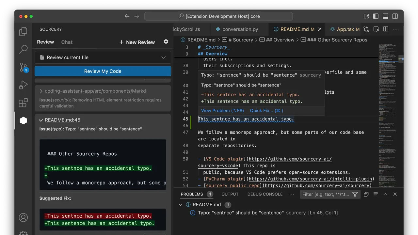Click the Python icon on conversation.py tab

pos(218,29)
